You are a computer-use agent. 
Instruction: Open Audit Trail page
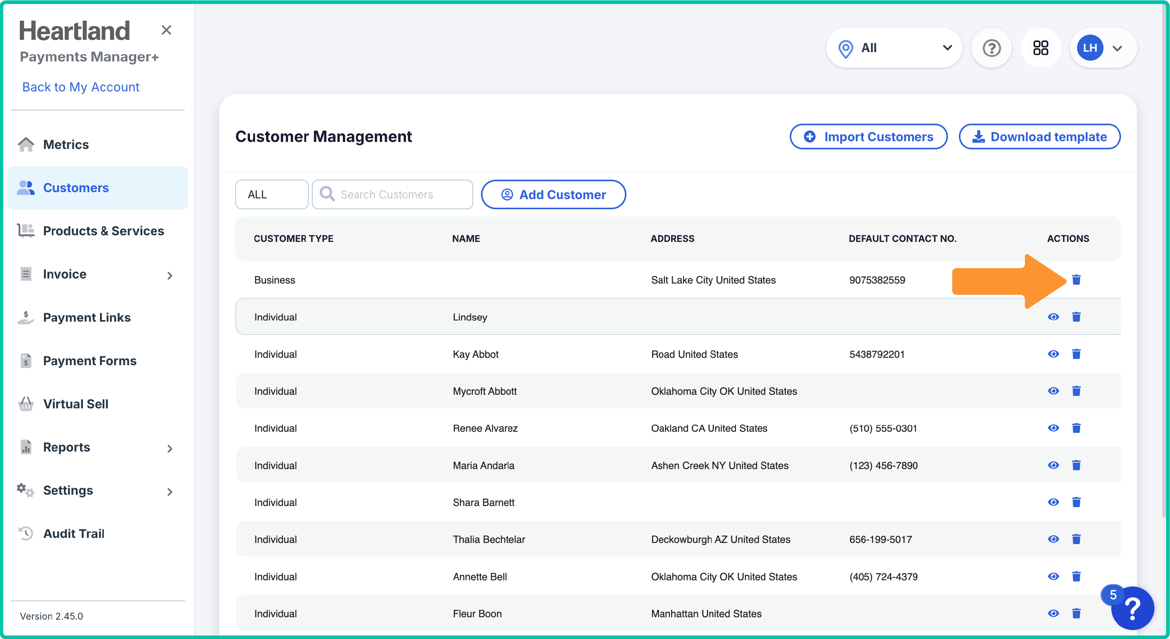(x=98, y=534)
